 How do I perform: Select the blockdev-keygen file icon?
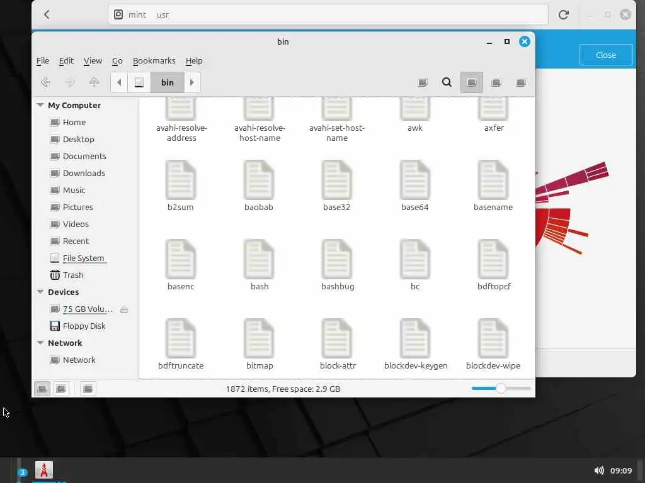pos(415,338)
